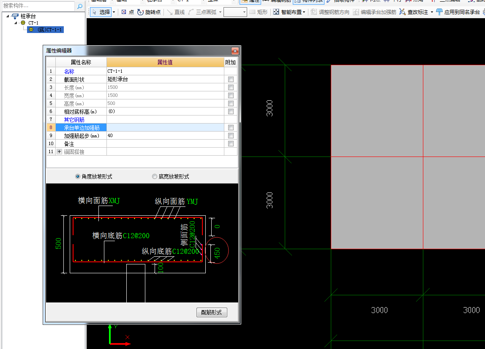
Task: Select 角度放坡形式 radio option
Action: [x=94, y=176]
